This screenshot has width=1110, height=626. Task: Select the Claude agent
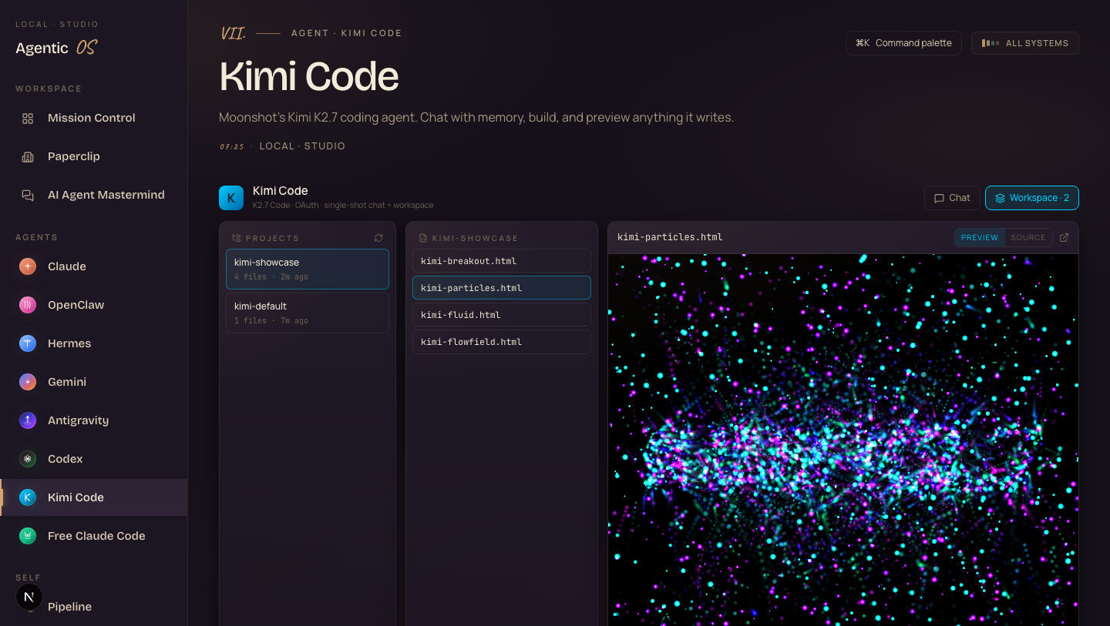94,266
